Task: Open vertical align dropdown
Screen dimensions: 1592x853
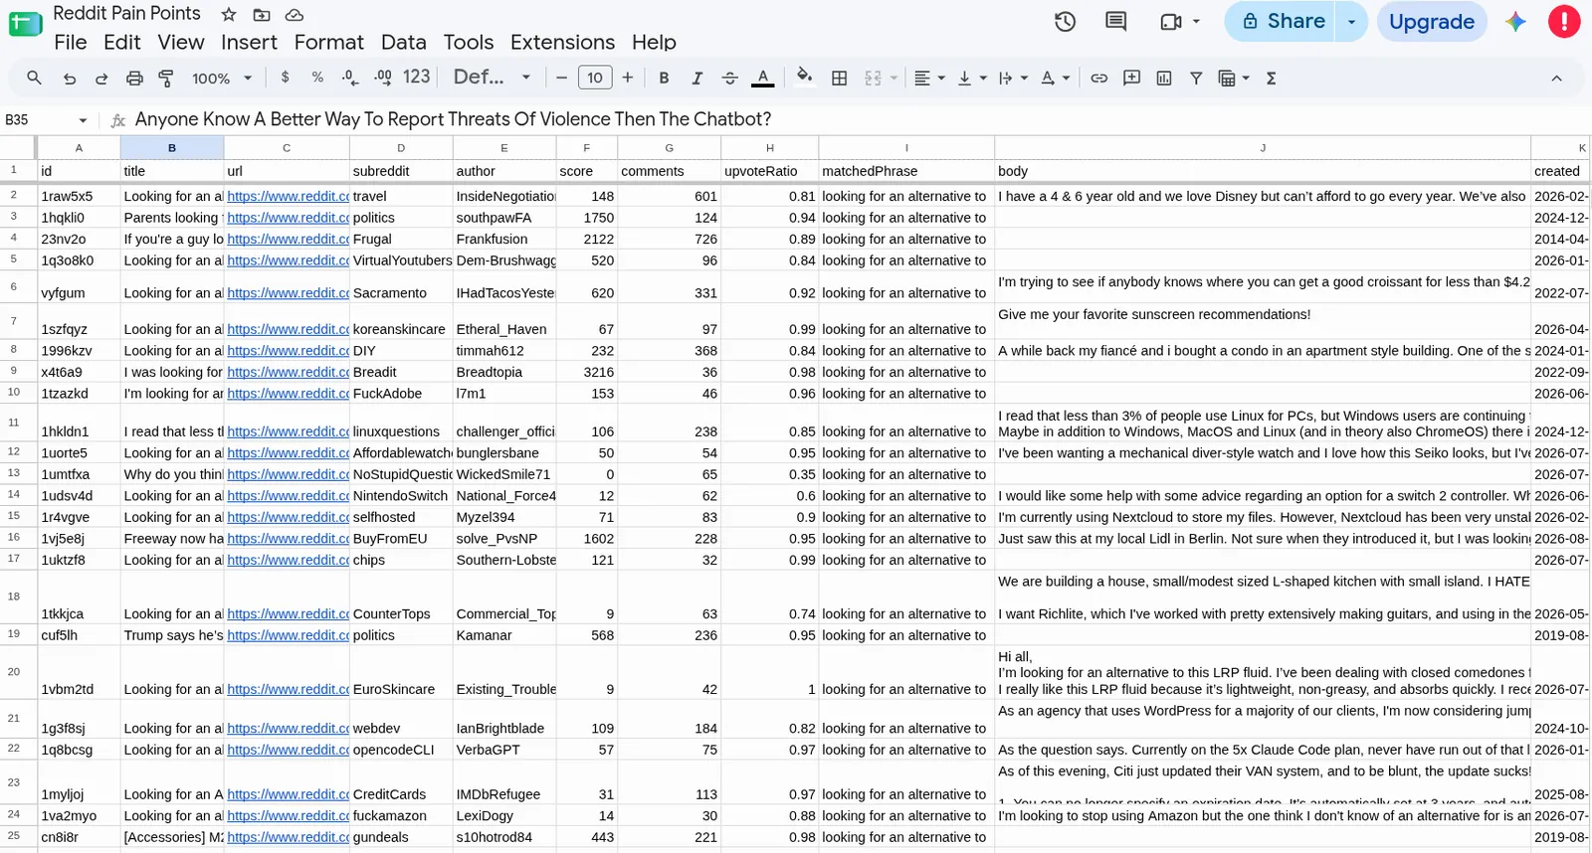Action: 971,78
